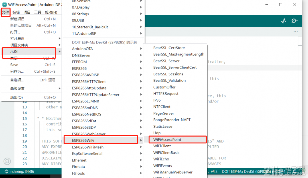Open the IPv6 example

175,100
